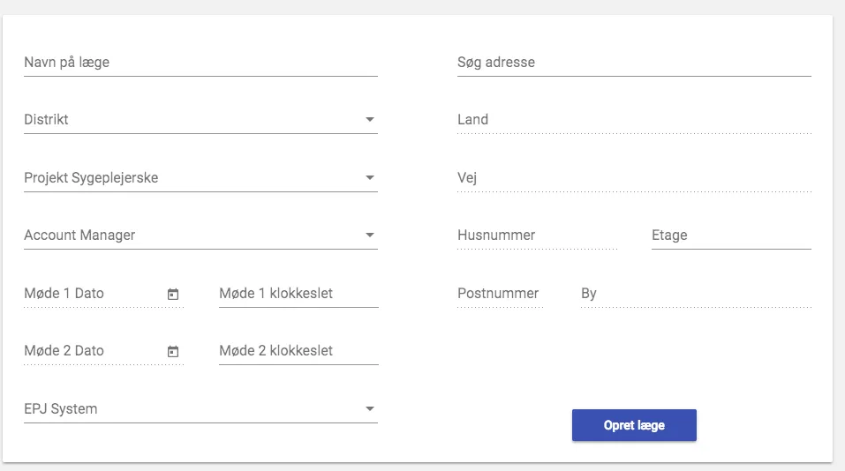
Task: Open the Account Manager dropdown arrow
Action: [369, 235]
